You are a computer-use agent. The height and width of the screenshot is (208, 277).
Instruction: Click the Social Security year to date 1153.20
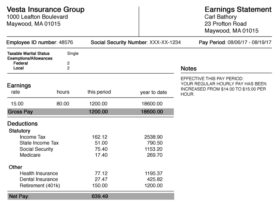(154, 149)
